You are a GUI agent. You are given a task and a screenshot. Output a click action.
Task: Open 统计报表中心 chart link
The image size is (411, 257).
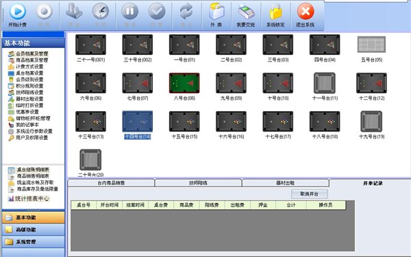coord(29,199)
